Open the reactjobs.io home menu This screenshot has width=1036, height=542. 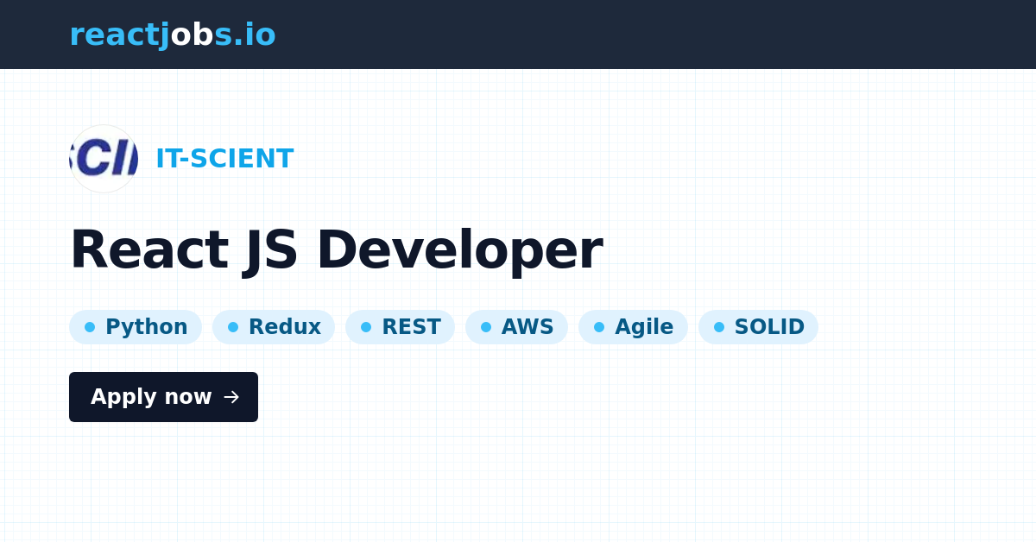click(x=173, y=35)
